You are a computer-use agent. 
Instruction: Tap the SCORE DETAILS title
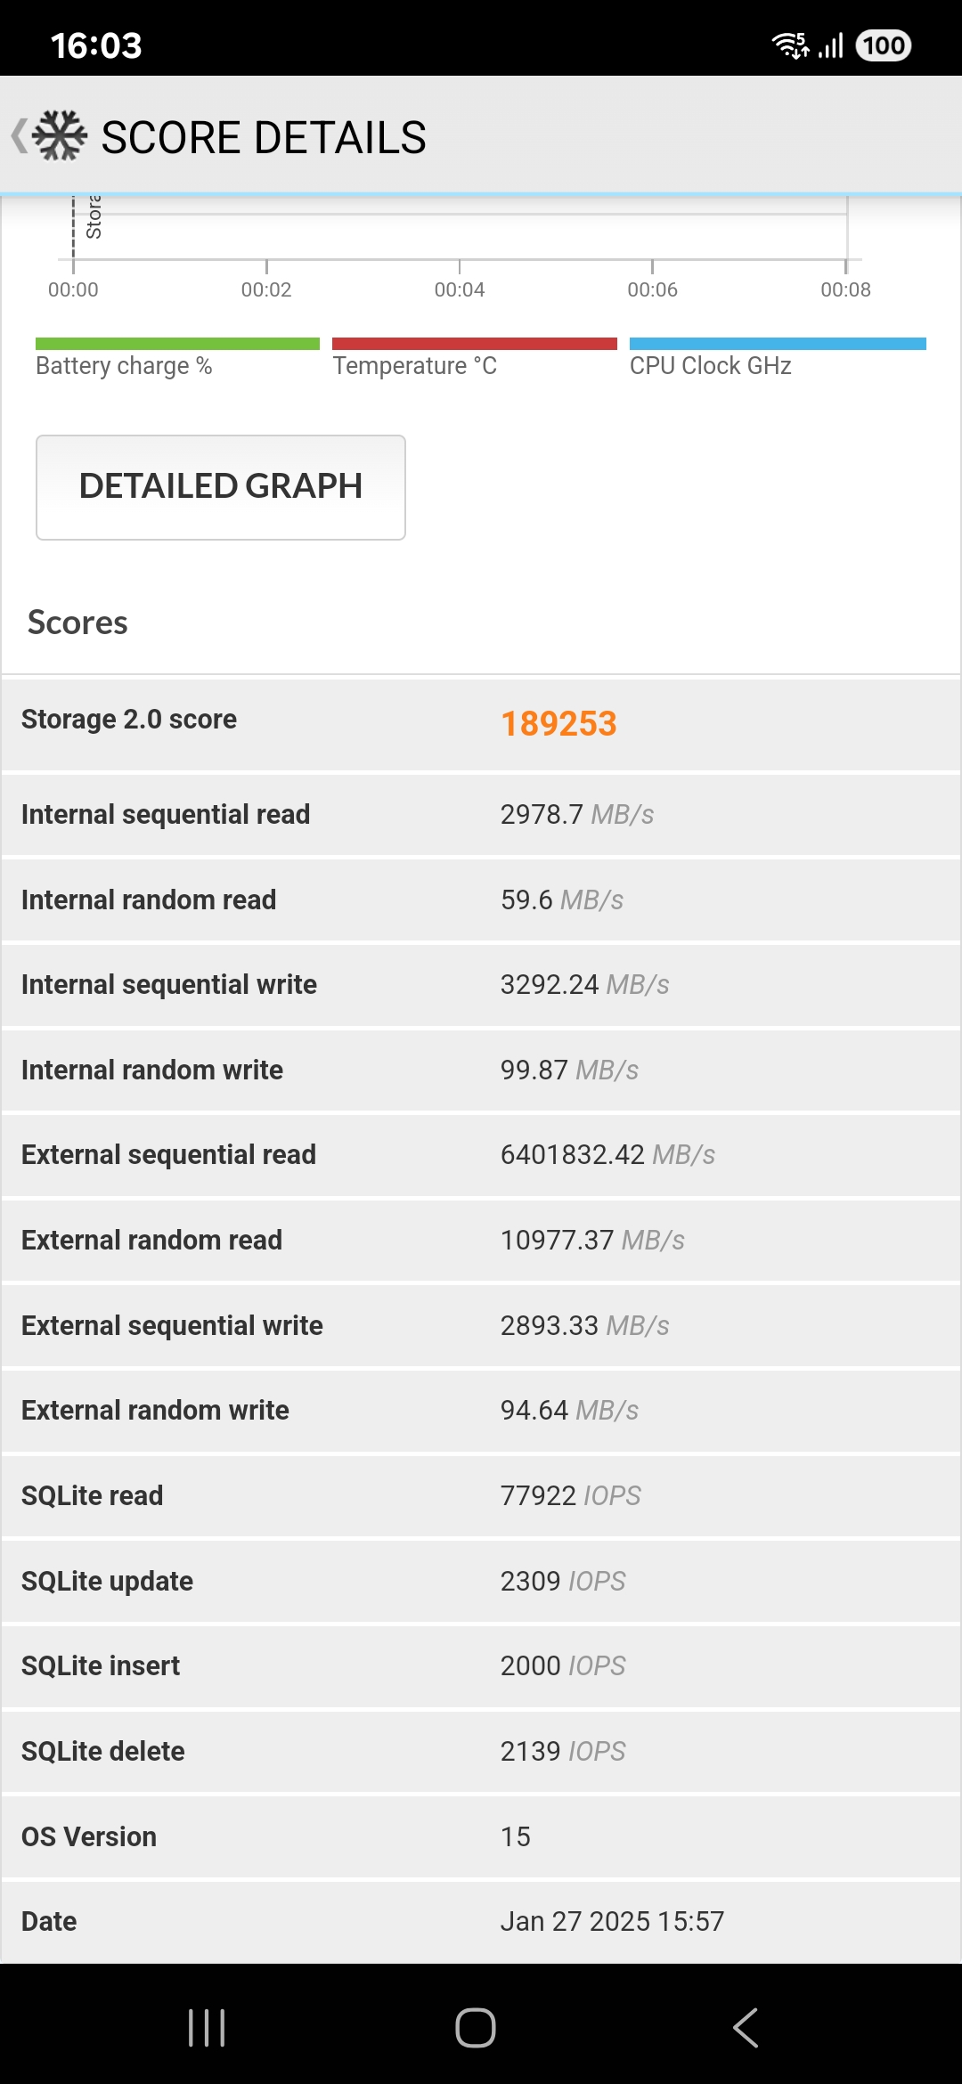click(x=264, y=137)
